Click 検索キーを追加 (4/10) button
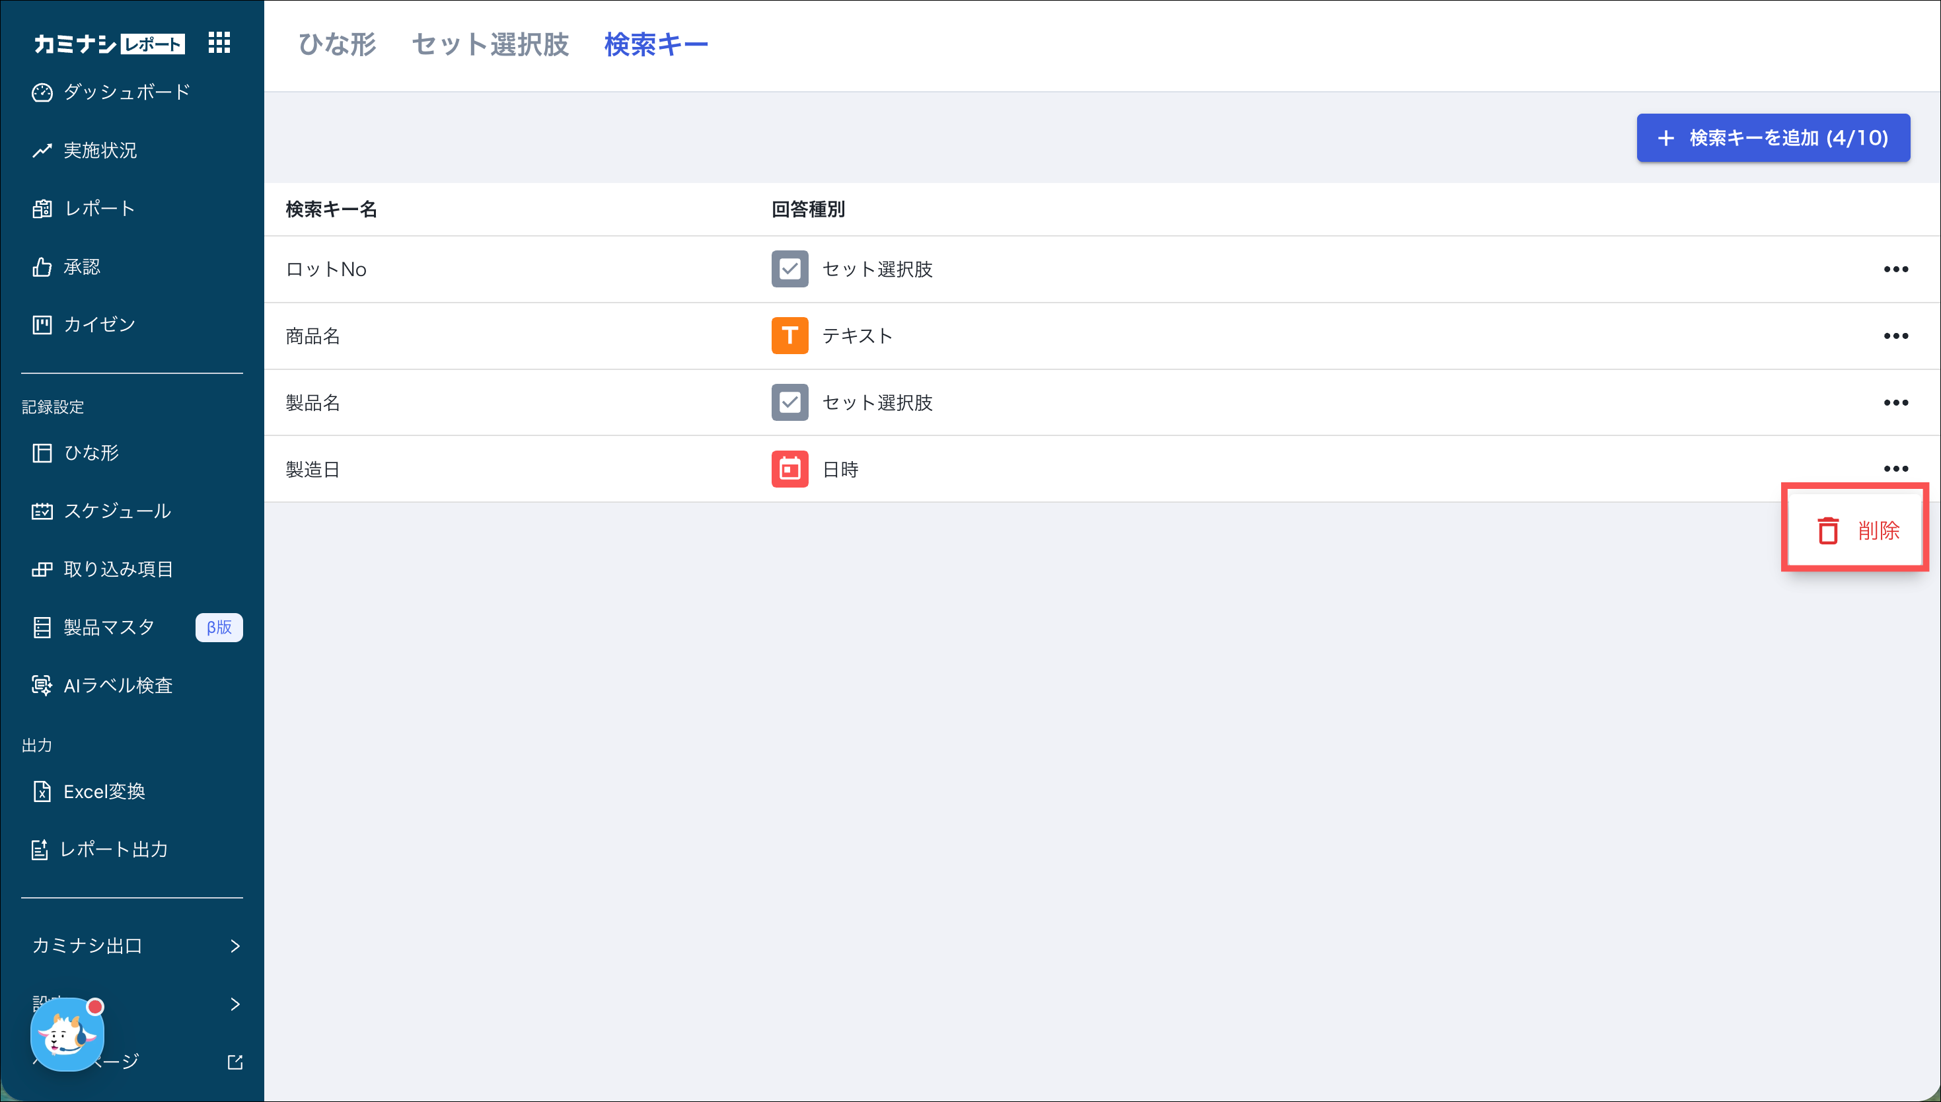Viewport: 1941px width, 1102px height. pyautogui.click(x=1773, y=137)
